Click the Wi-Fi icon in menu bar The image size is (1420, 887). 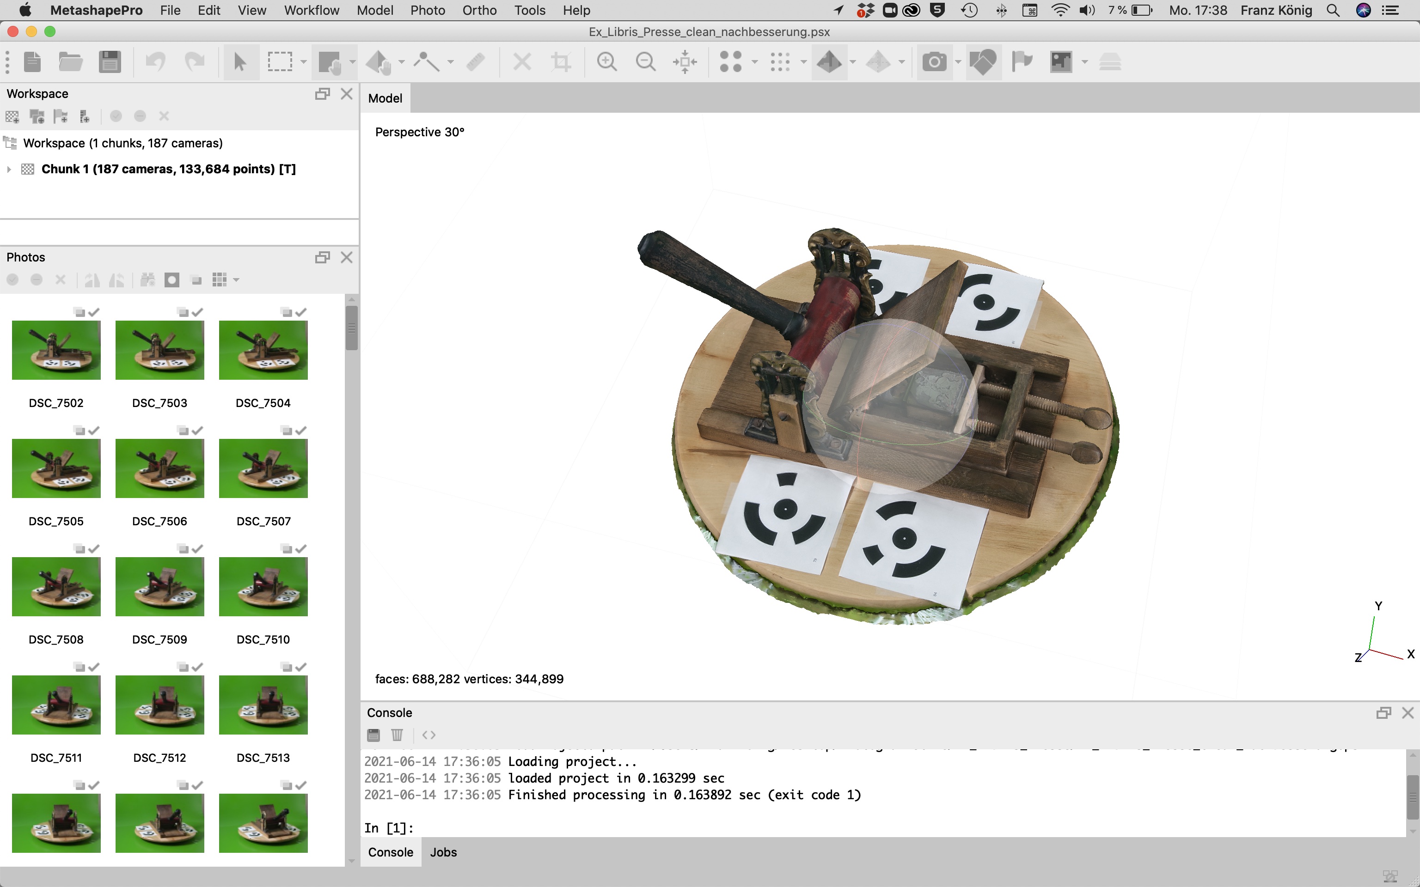(1060, 10)
